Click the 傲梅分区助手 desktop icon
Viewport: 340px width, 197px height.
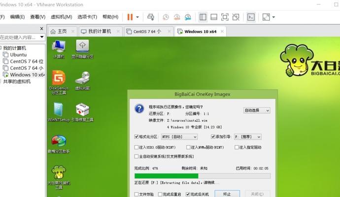[59, 144]
